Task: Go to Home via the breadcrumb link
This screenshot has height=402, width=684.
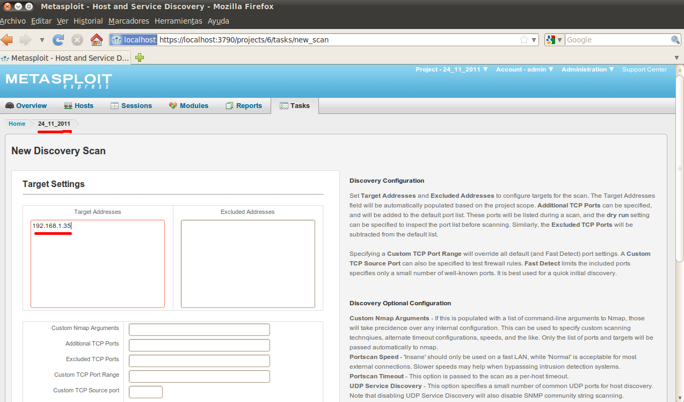Action: pyautogui.click(x=17, y=124)
